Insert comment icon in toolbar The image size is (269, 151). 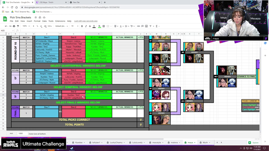142,26
